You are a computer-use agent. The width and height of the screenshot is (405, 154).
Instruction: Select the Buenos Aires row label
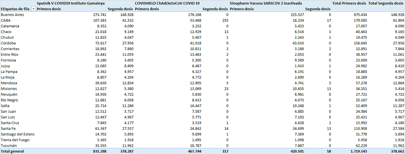pyautogui.click(x=12, y=15)
